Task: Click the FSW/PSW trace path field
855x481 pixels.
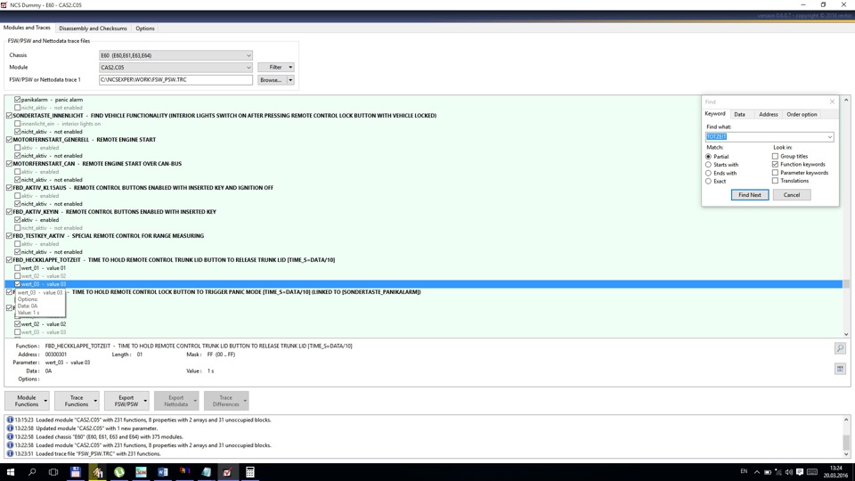Action: coord(175,79)
